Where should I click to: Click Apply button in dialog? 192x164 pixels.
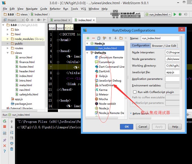coord(159,127)
